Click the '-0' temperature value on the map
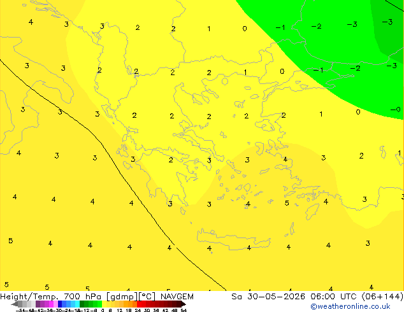Screen dimensions: 404x312 point(396,110)
